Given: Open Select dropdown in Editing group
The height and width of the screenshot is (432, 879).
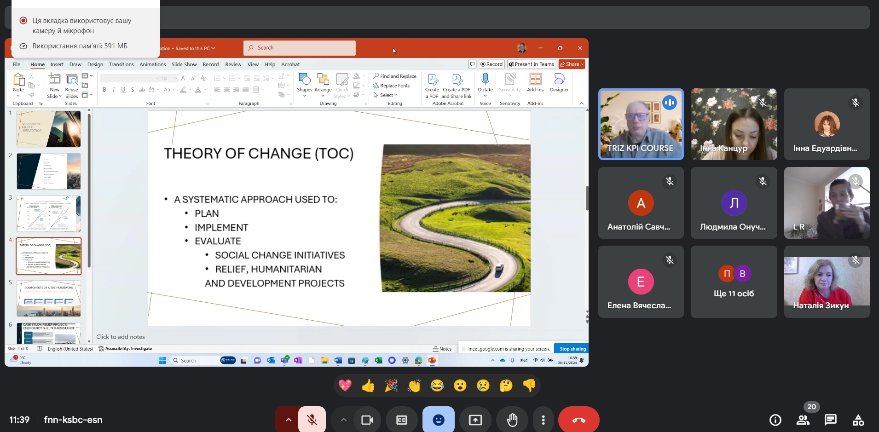Looking at the screenshot, I should [385, 95].
